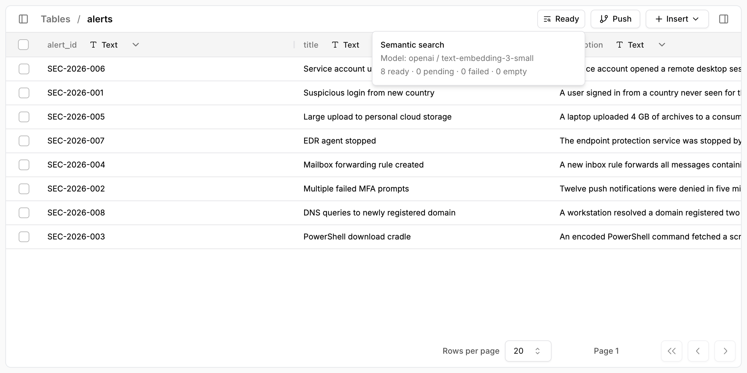
Task: Open the Rows per page selector
Action: tap(528, 351)
